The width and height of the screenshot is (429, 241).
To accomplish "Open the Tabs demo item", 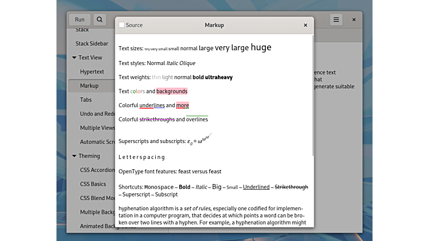I will [86, 100].
